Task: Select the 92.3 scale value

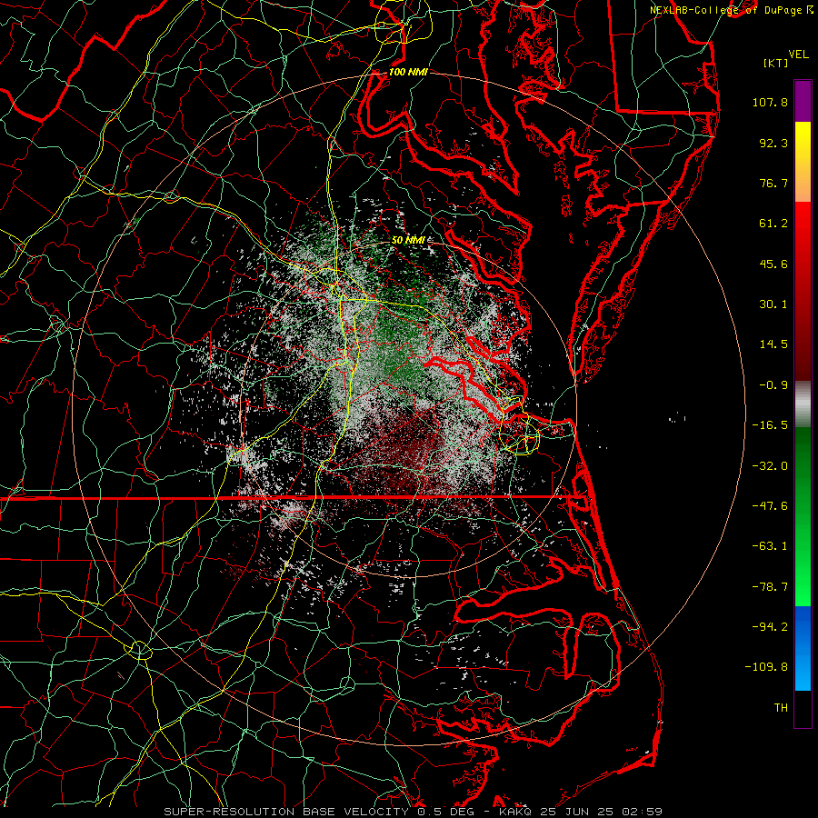Action: [773, 143]
